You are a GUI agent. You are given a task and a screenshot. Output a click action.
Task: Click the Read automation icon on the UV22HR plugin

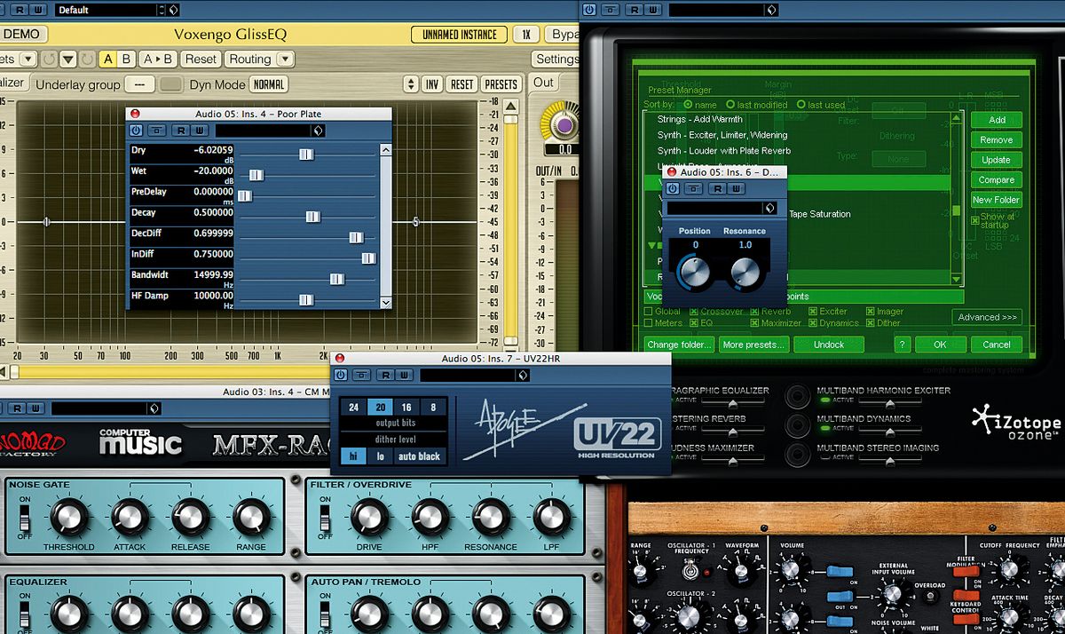pyautogui.click(x=386, y=375)
